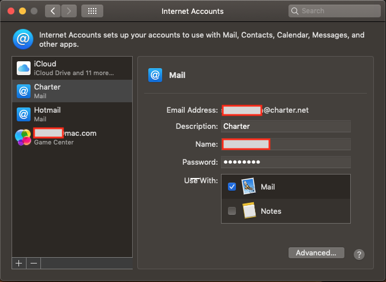Open help with the question mark button
This screenshot has height=282, width=386.
click(359, 254)
